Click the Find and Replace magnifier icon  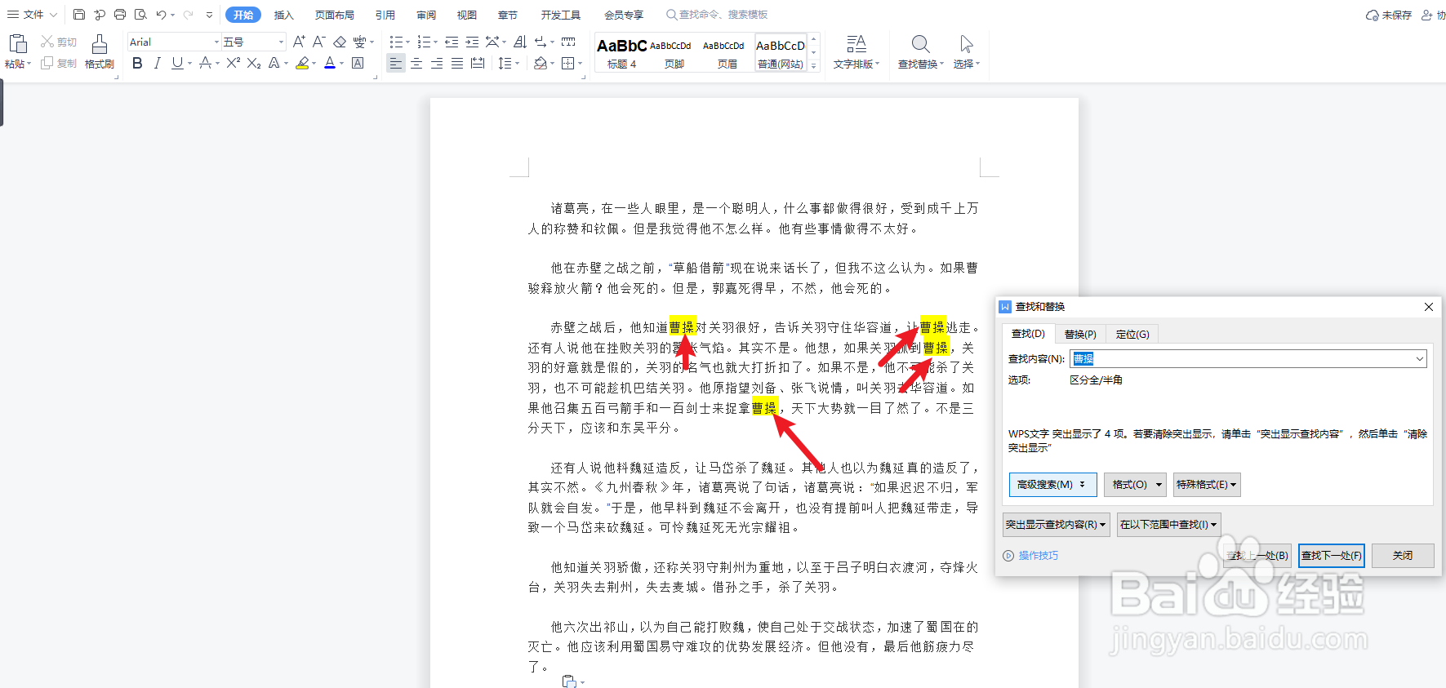[x=920, y=43]
